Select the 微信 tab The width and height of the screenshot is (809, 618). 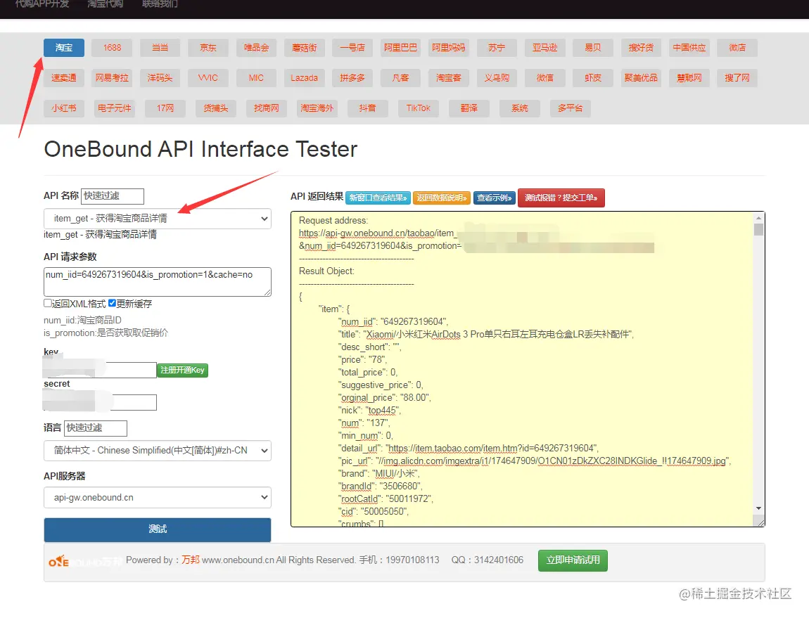(544, 78)
